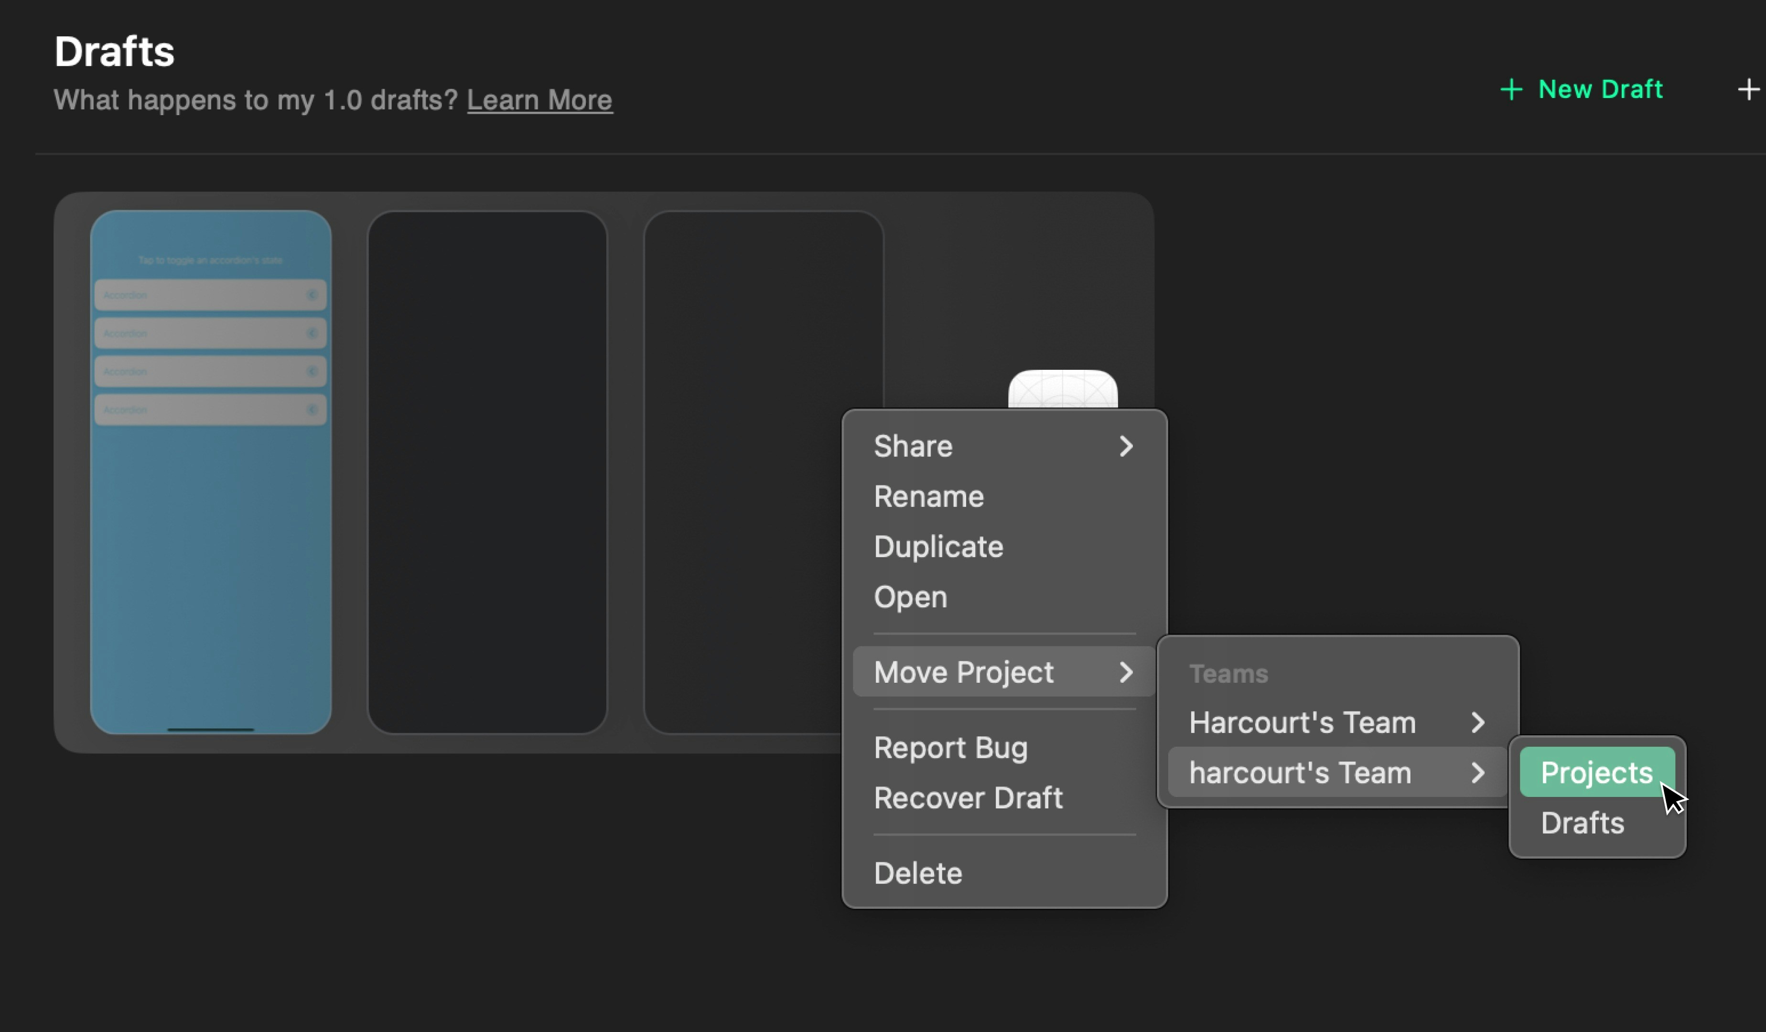Expand the chevron next to Harcourt's Team
The width and height of the screenshot is (1766, 1032).
pyautogui.click(x=1477, y=722)
